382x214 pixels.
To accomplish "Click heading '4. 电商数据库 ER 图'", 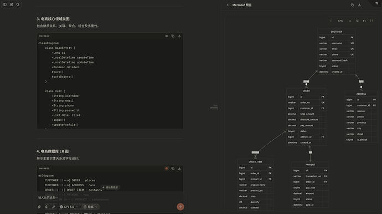I will 53,151.
